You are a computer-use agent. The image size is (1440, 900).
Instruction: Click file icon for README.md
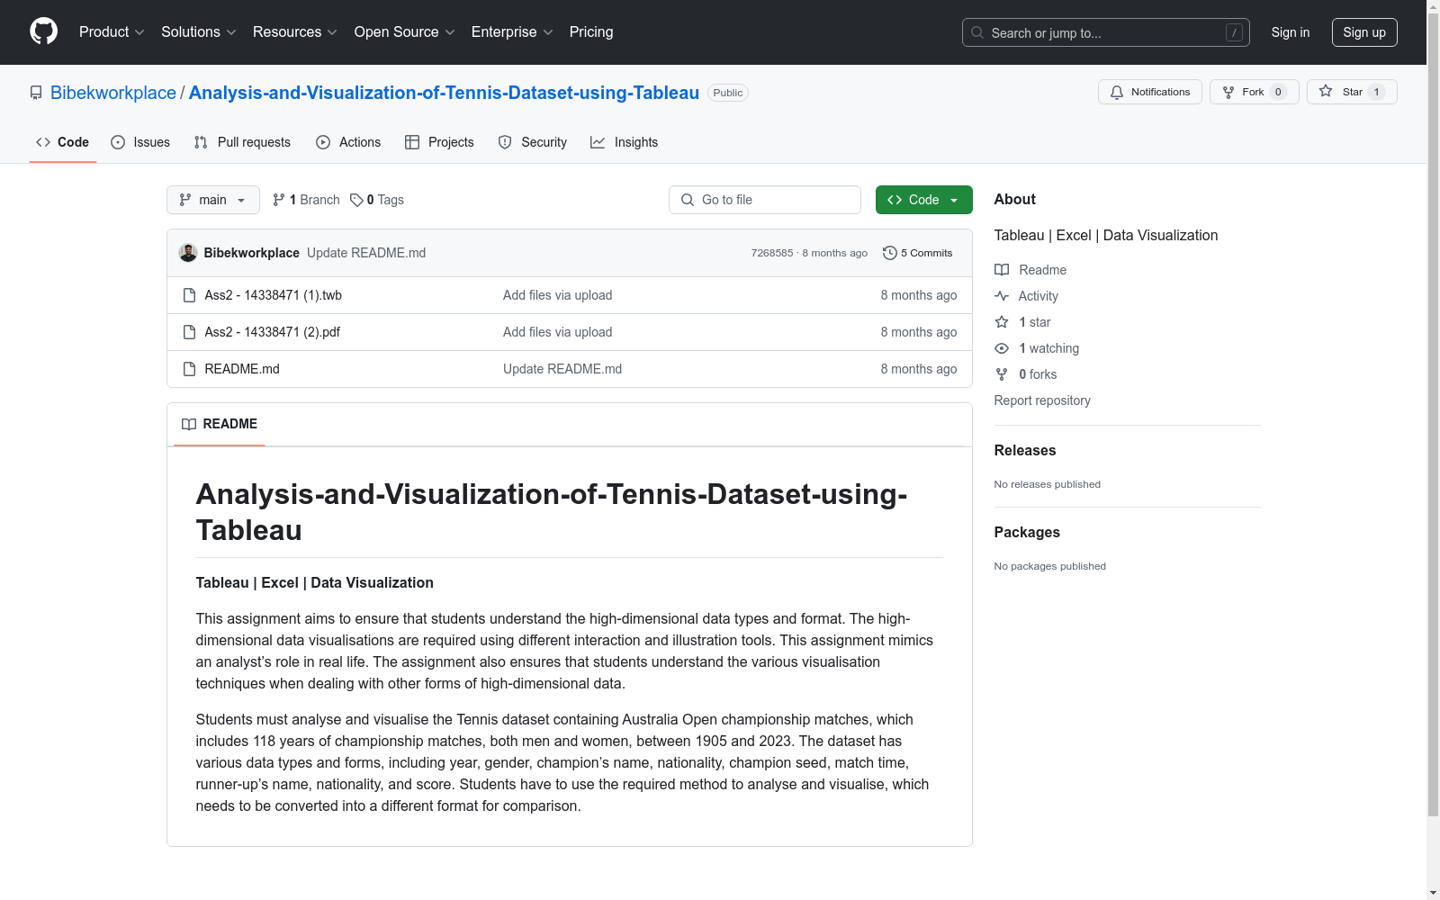coord(189,369)
